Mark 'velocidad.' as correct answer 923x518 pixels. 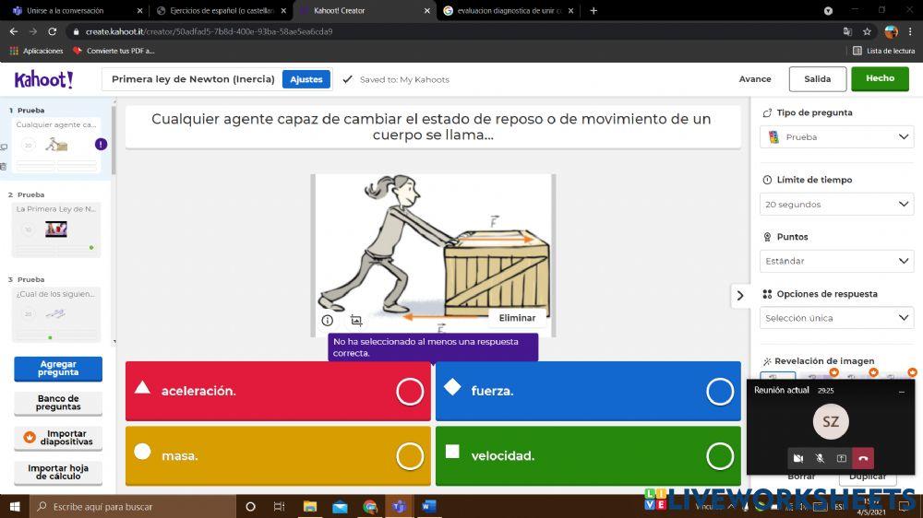point(719,456)
